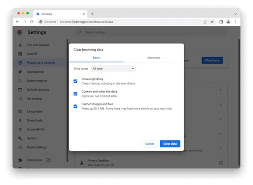This screenshot has height=185, width=253.
Task: Open the profile avatar icon
Action: coord(228,22)
